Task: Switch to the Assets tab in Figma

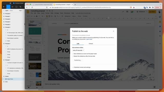Action: click(x=11, y=10)
